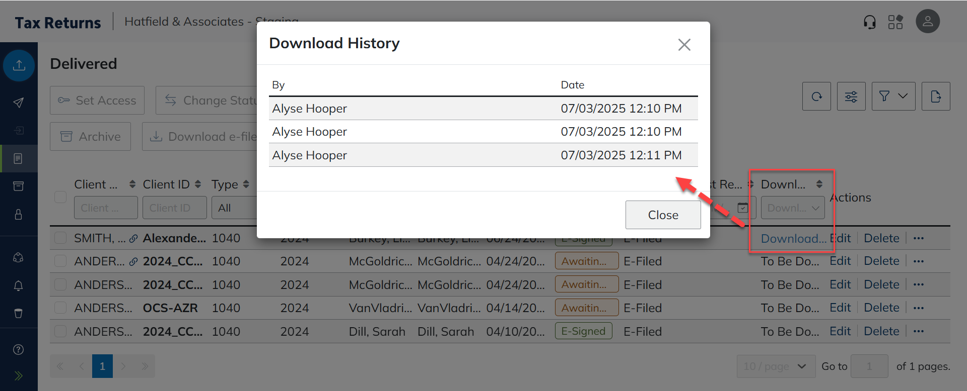Click the headset support icon

[869, 22]
